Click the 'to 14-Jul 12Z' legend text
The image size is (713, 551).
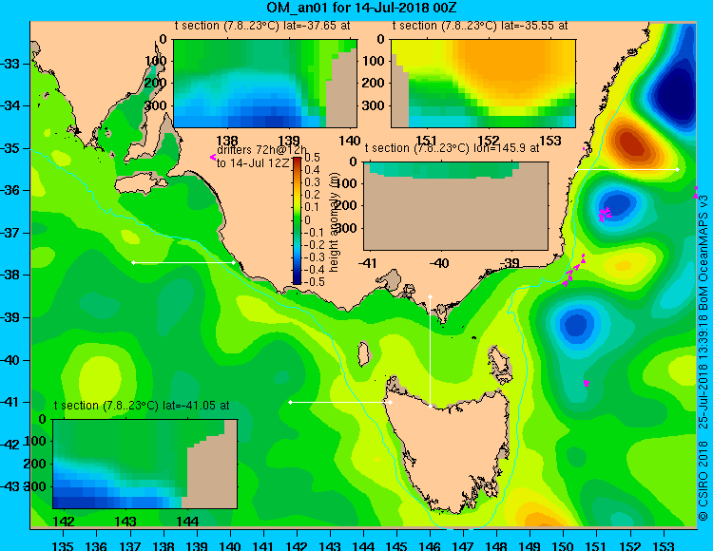click(253, 163)
